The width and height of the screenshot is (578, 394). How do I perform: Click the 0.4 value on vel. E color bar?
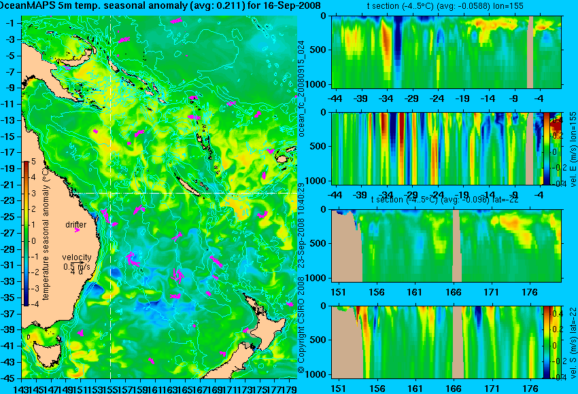coord(557,120)
